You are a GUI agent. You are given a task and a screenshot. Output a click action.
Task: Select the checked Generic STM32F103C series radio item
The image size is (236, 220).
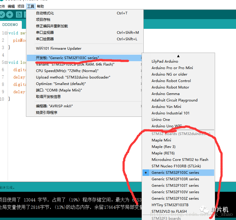point(178,173)
